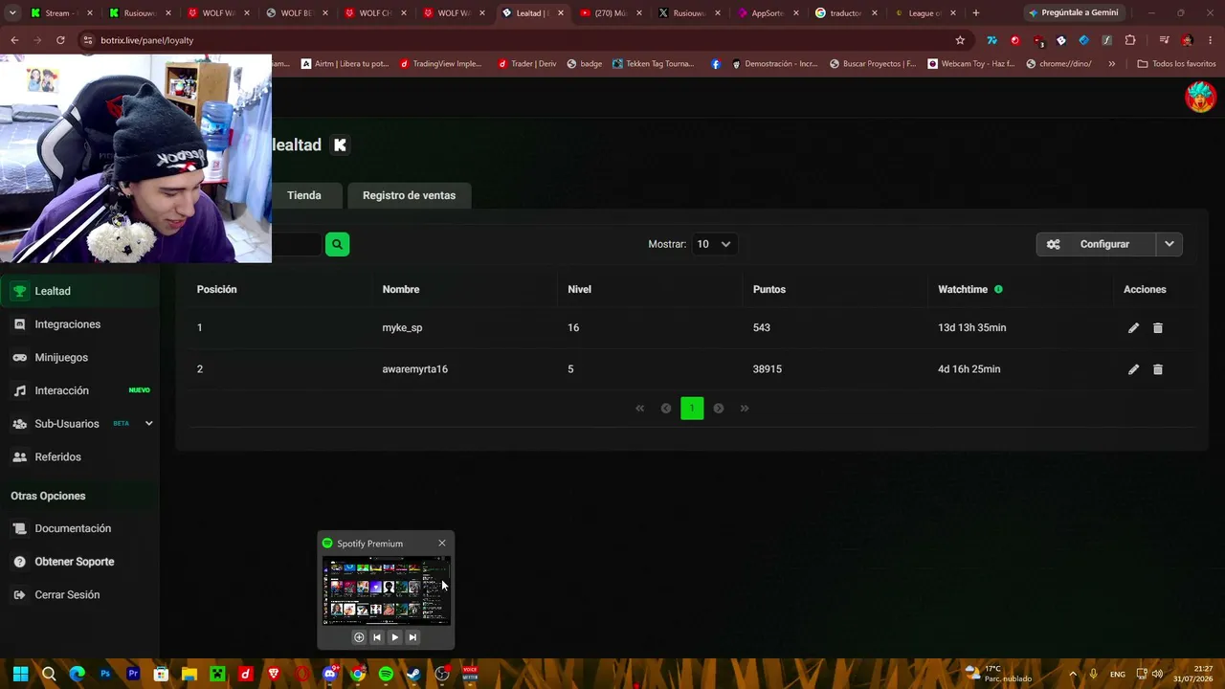Jump to the last results page
The height and width of the screenshot is (689, 1225).
click(745, 409)
